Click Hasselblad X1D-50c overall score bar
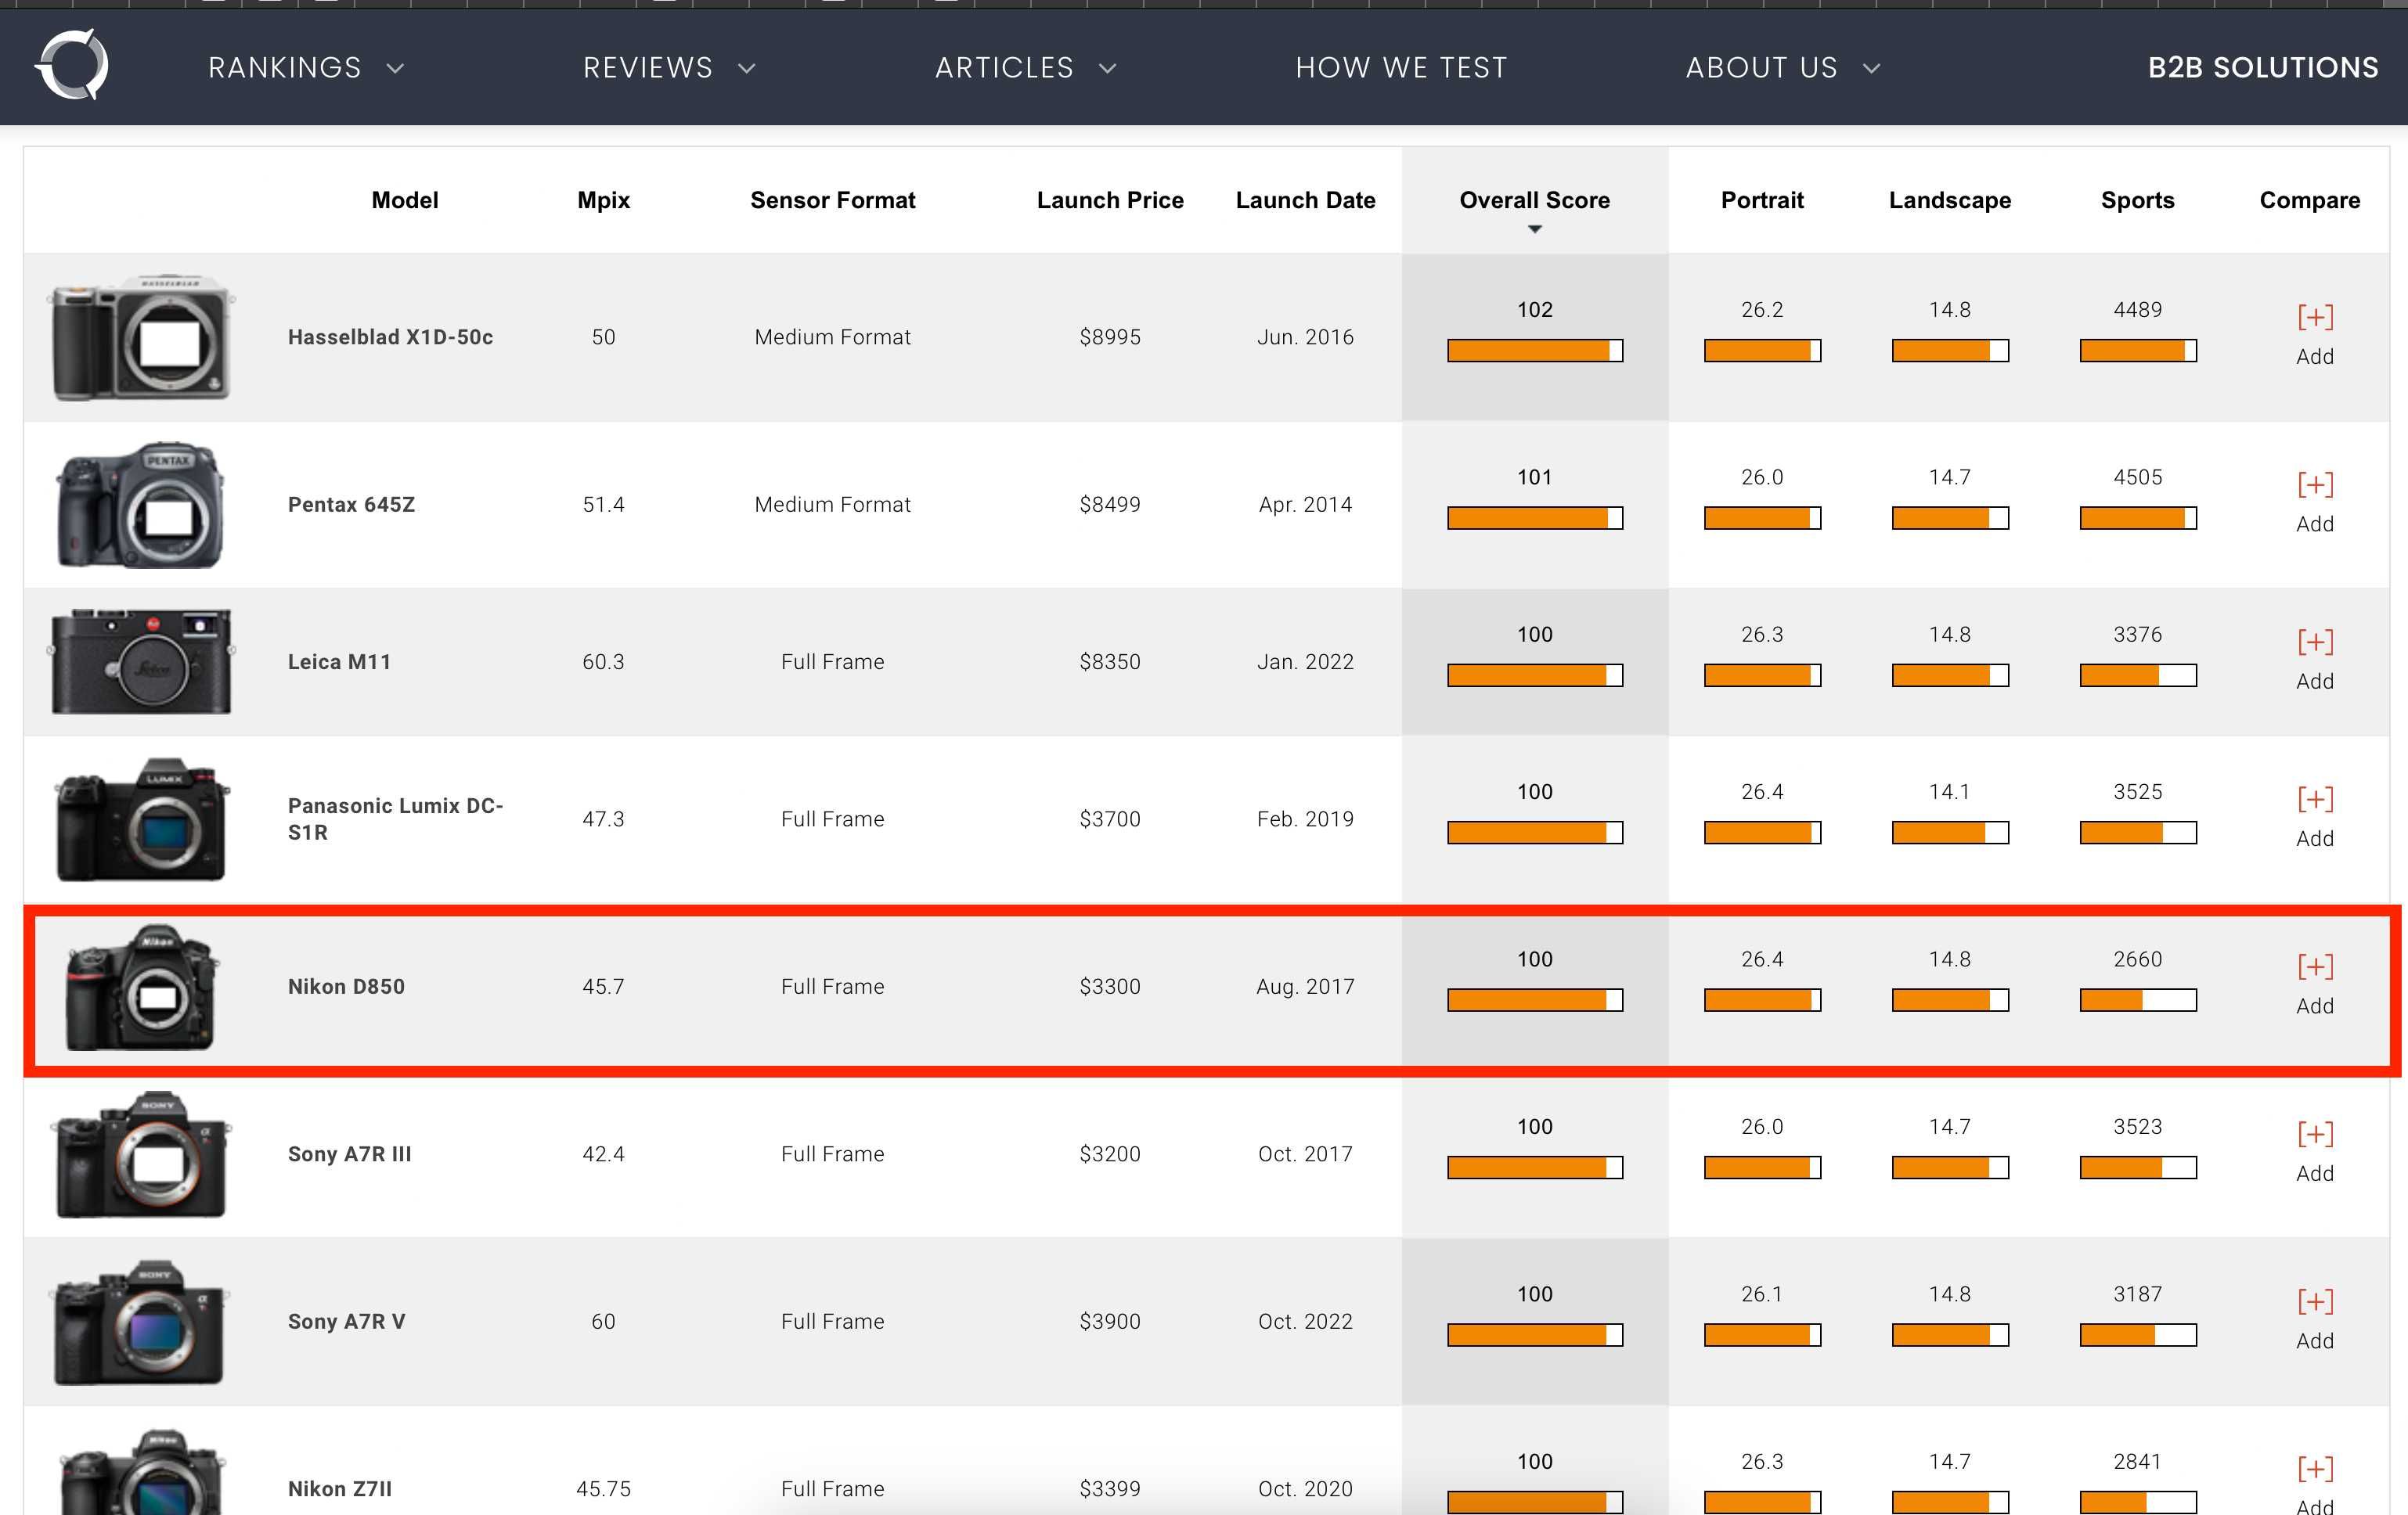Screen dimensions: 2408x1515 tap(1534, 351)
